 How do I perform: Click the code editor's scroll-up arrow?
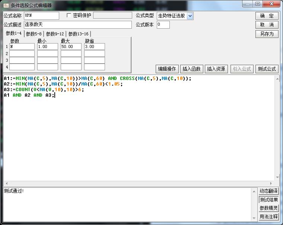277,79
